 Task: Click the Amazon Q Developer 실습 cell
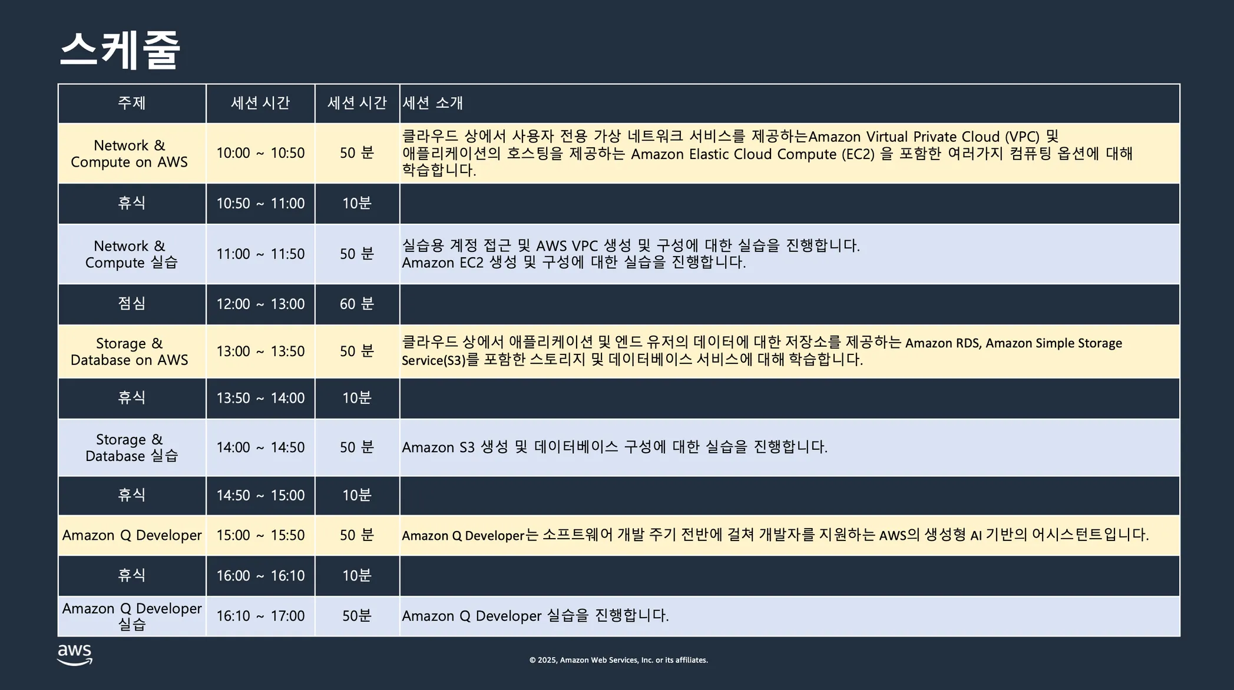[132, 616]
